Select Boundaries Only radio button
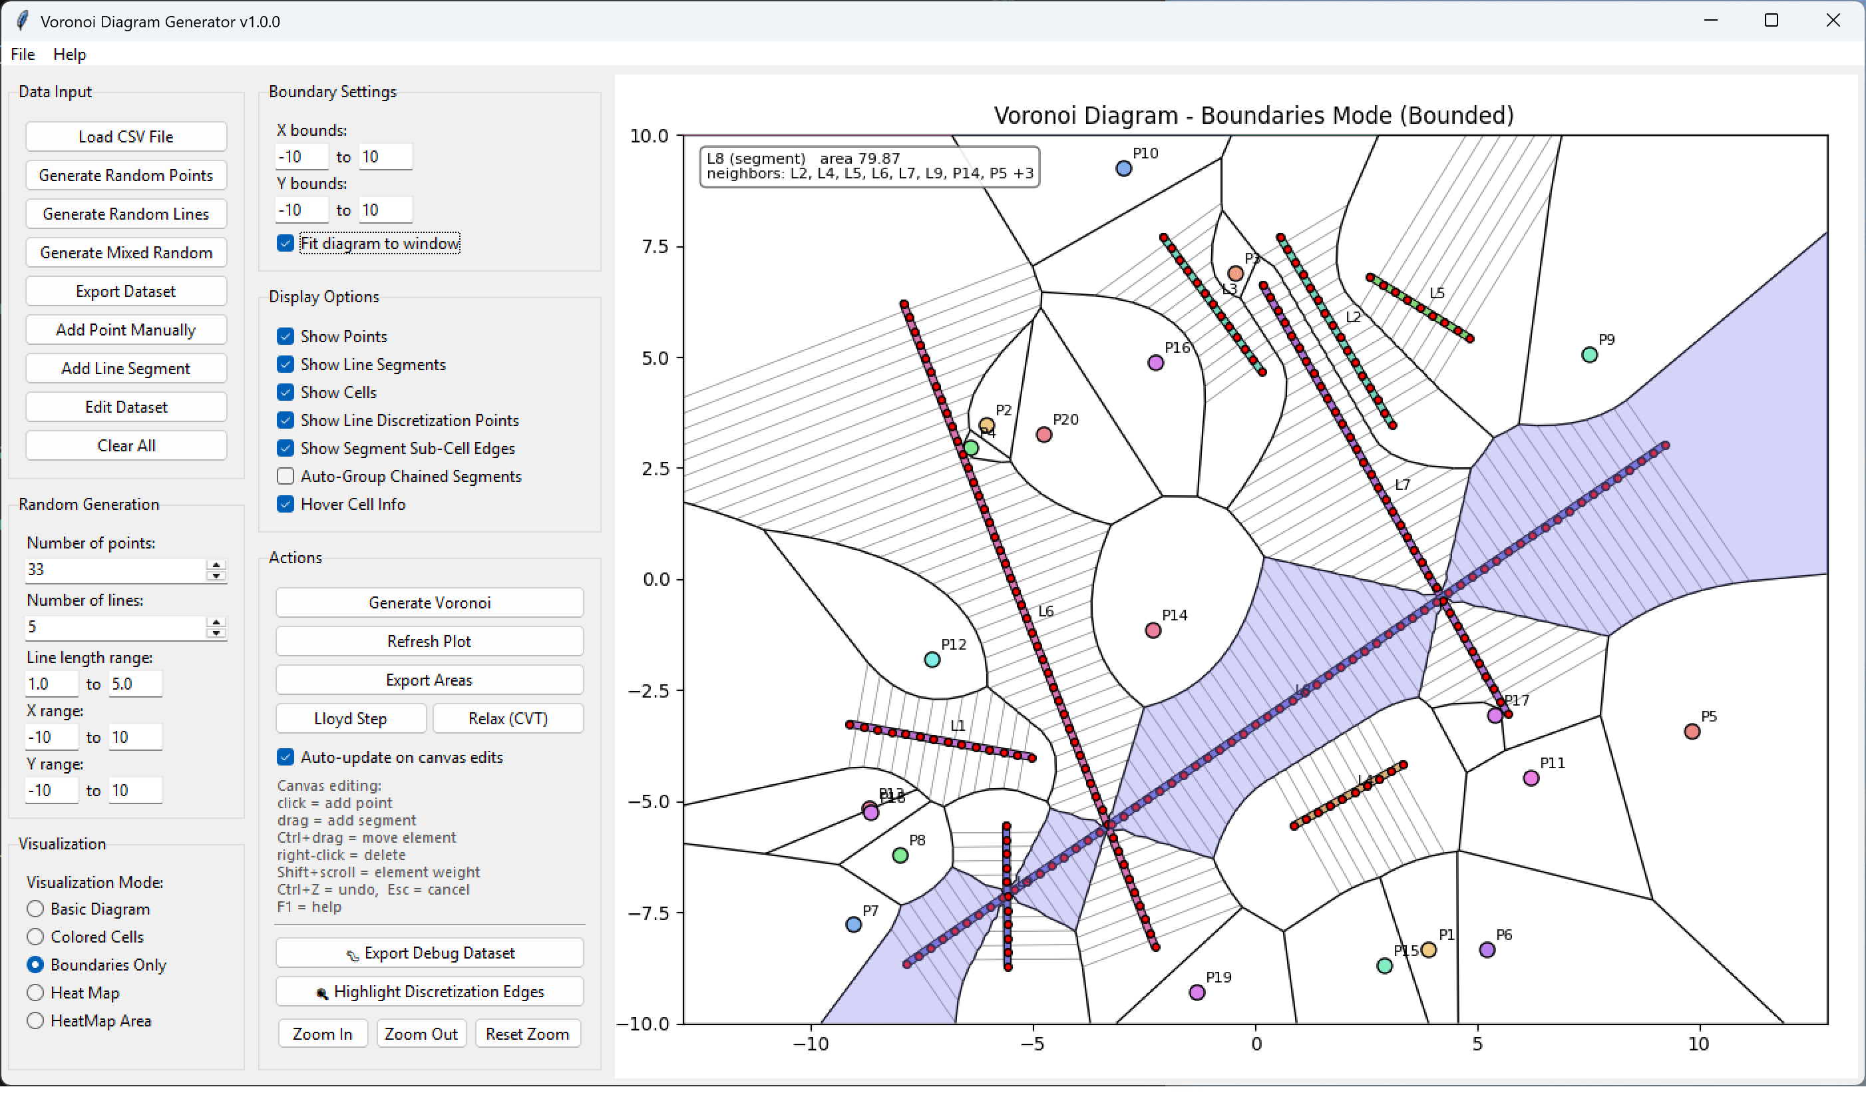Image resolution: width=1866 pixels, height=1103 pixels. (35, 965)
